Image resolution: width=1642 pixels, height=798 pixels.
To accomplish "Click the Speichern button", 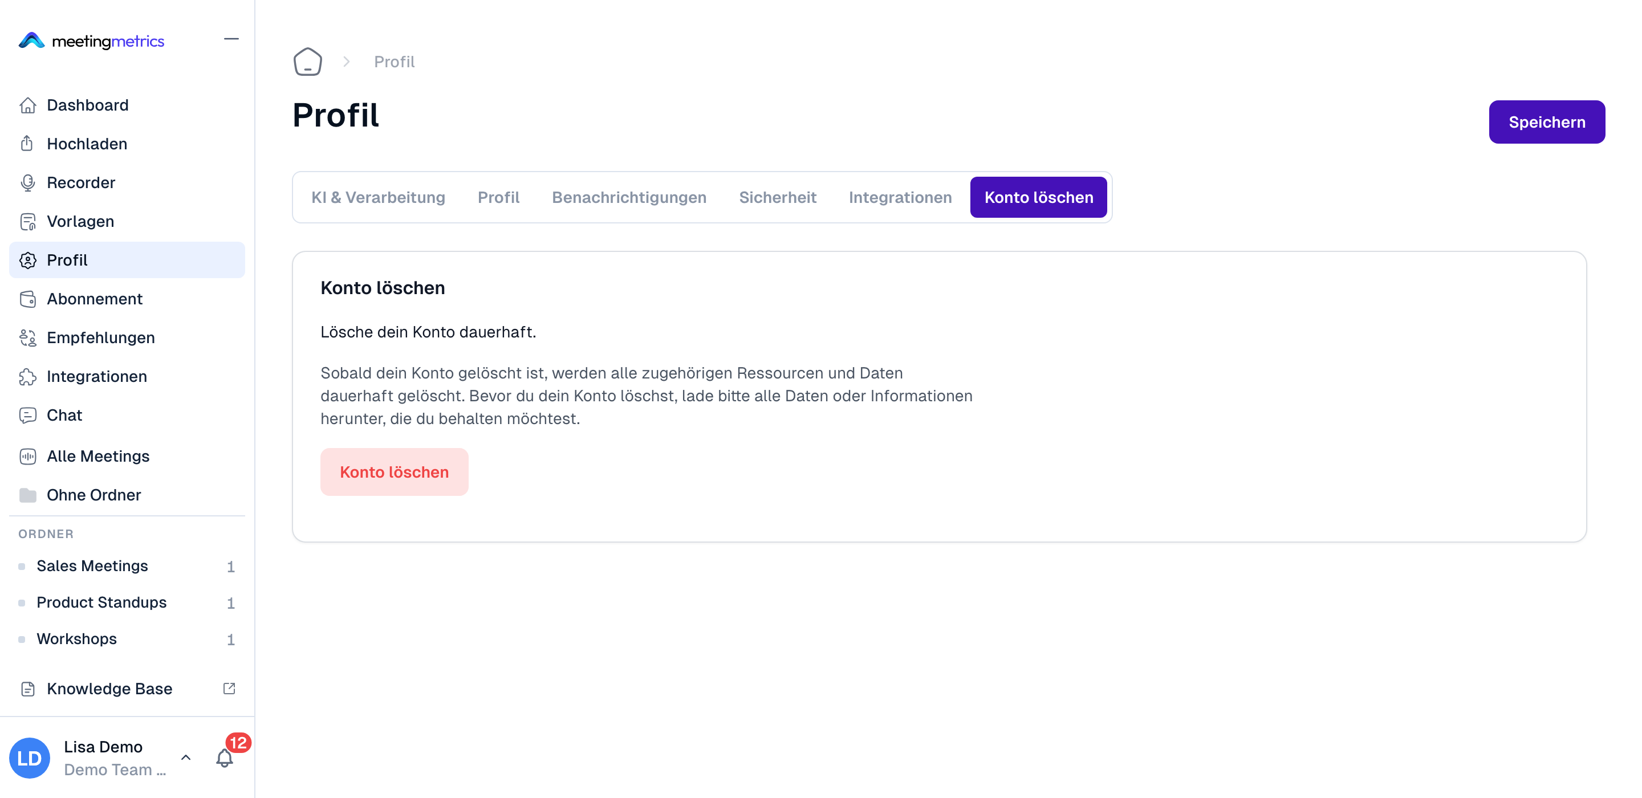I will (x=1546, y=123).
